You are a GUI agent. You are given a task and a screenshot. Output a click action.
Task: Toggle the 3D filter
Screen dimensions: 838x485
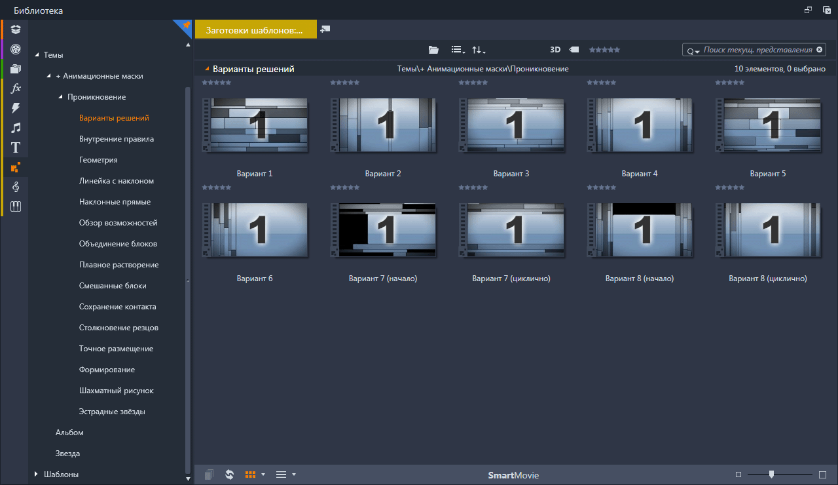(555, 50)
